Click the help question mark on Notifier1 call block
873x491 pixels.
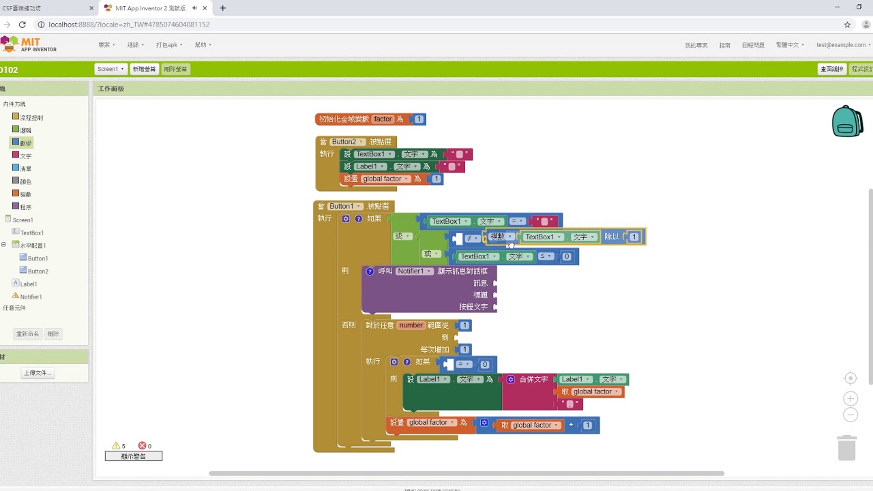(x=370, y=271)
